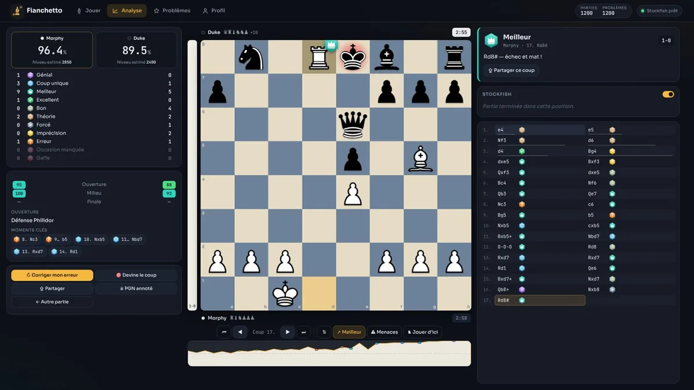Viewport: 694px width, 390px height.
Task: Jump to the last move
Action: (303, 332)
